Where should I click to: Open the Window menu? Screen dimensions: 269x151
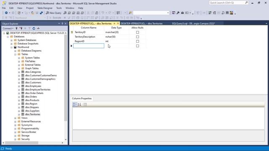pyautogui.click(x=70, y=8)
